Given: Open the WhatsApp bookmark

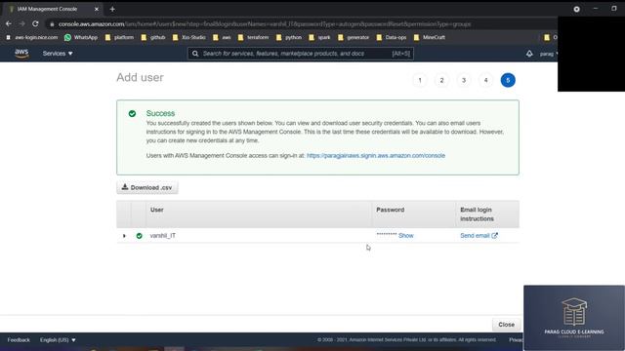Looking at the screenshot, I should tap(81, 37).
